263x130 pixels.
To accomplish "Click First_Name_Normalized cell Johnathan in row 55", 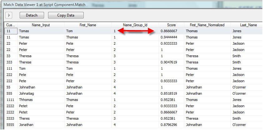I will (207, 87).
